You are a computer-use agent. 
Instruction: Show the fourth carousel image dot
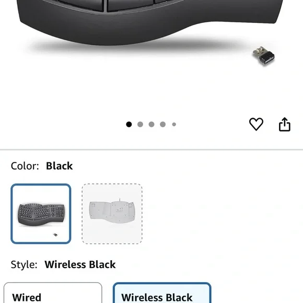(x=162, y=124)
